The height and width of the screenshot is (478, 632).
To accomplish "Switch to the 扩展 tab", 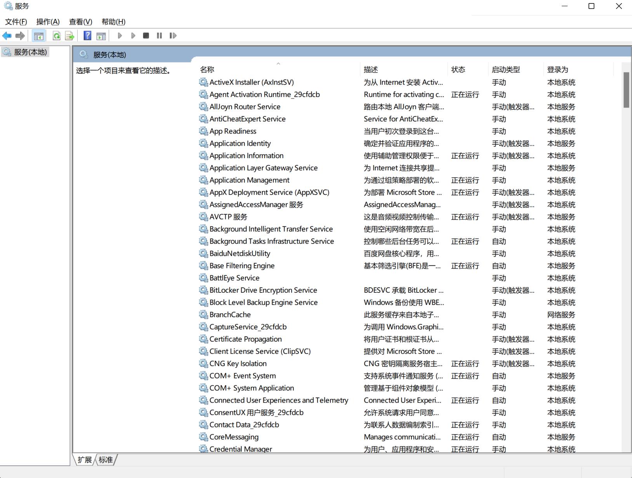I will tap(85, 460).
